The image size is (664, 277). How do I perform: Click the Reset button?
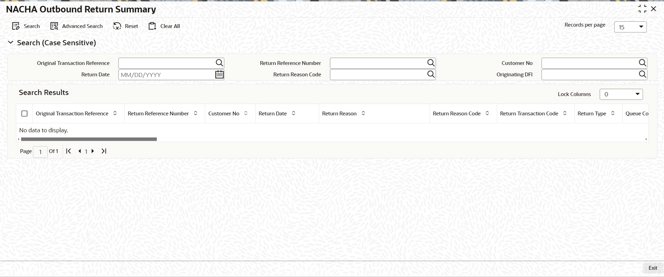point(126,26)
